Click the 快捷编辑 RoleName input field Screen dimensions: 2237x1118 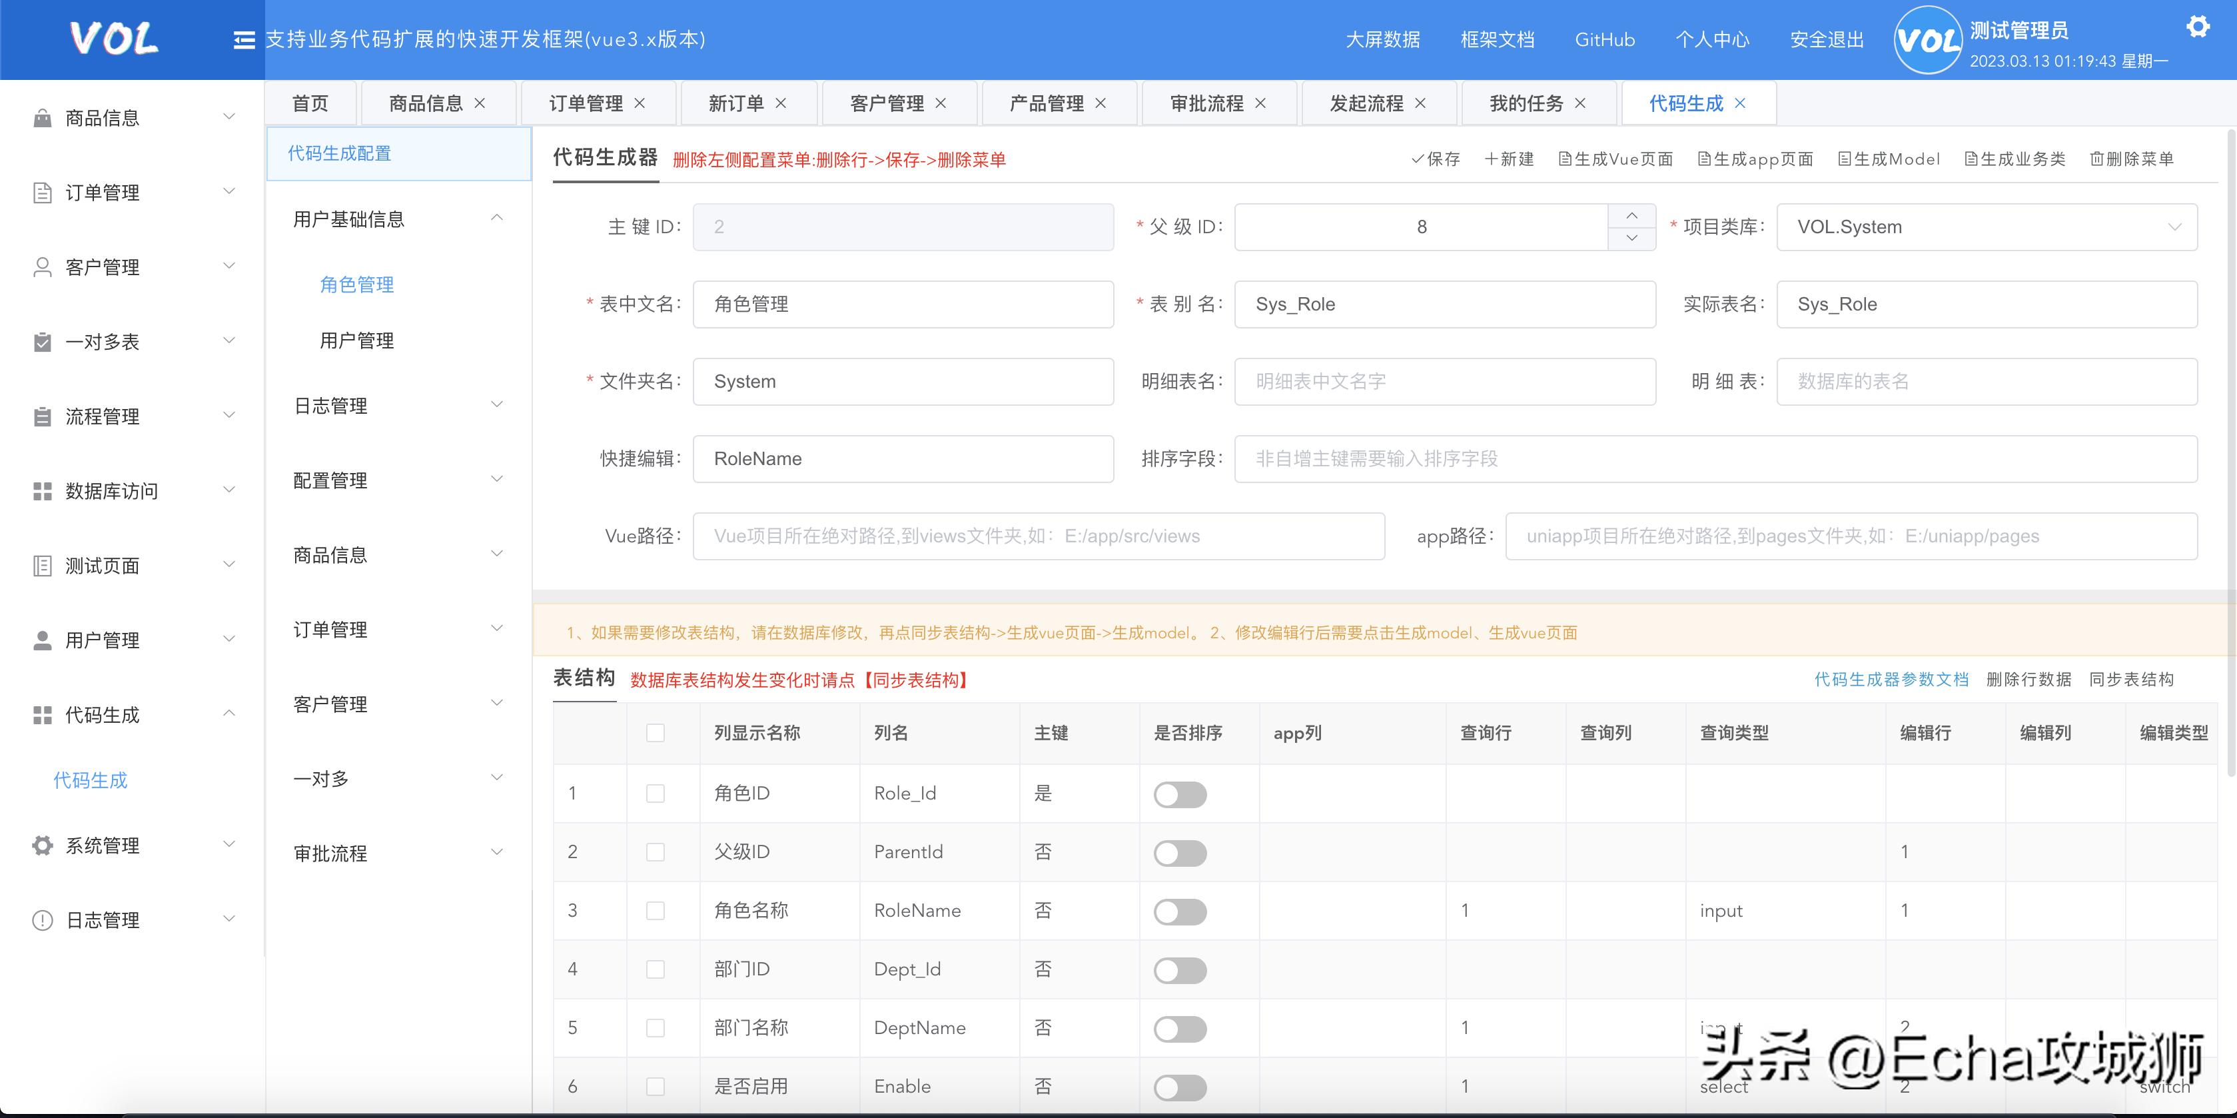(902, 458)
